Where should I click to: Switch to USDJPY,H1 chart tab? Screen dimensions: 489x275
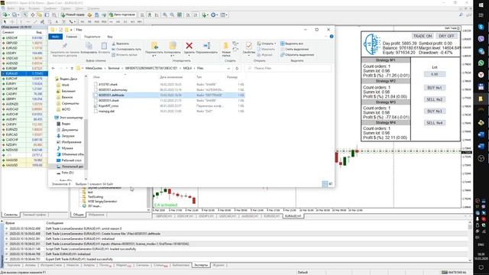(206, 216)
